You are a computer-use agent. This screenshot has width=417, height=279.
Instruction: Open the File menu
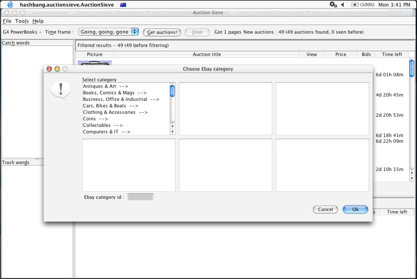tap(7, 21)
